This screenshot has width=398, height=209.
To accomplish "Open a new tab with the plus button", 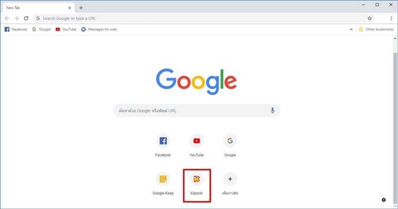I will (81, 8).
